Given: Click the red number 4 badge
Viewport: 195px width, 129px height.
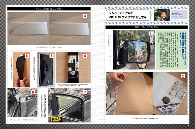Looking at the screenshot, I should (x=85, y=56).
